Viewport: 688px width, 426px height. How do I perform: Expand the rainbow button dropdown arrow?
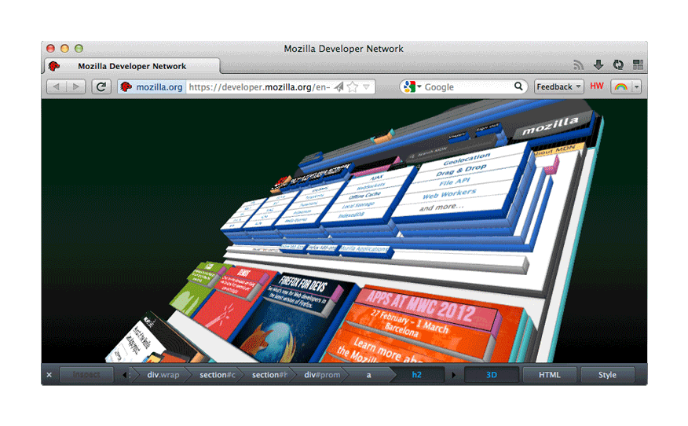(636, 87)
